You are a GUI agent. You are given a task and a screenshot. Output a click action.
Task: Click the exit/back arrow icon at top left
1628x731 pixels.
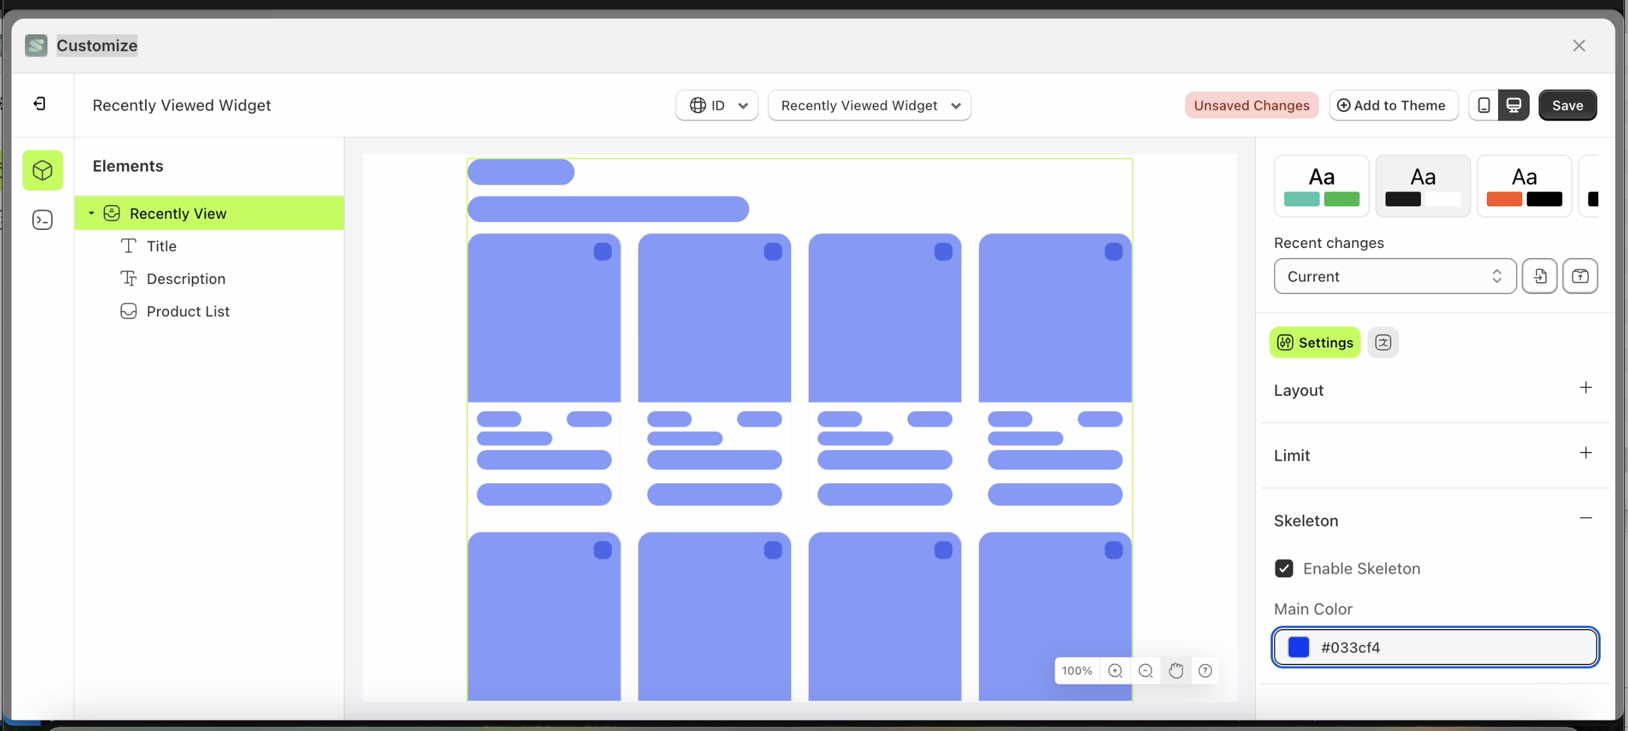[40, 104]
